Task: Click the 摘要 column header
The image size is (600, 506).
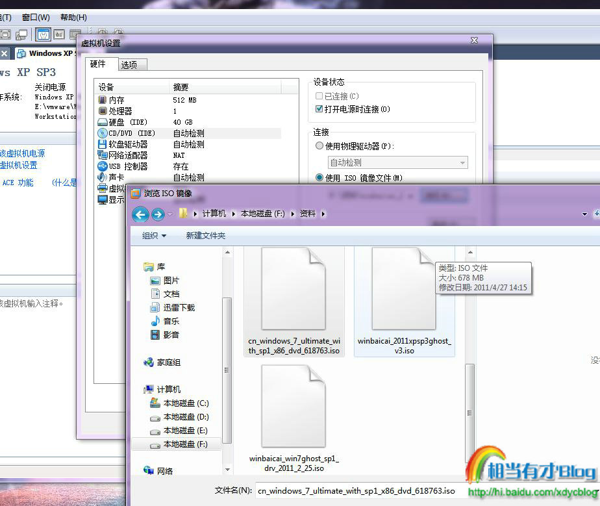Action: tap(225, 87)
